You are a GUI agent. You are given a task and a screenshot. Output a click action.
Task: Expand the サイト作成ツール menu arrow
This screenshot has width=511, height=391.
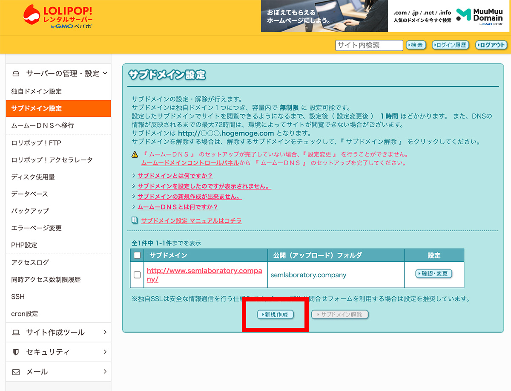tap(105, 333)
